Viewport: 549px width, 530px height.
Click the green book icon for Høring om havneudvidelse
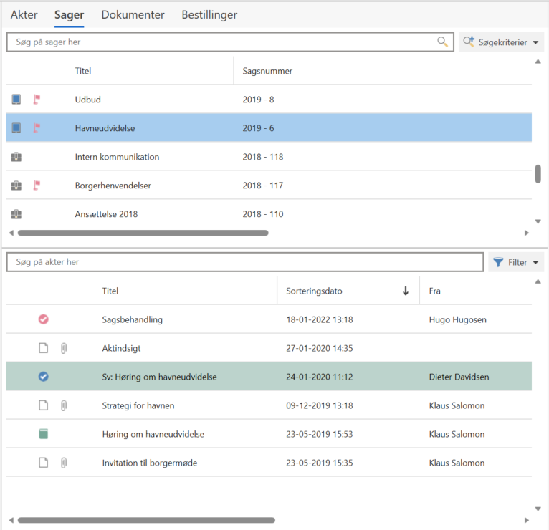coord(43,434)
